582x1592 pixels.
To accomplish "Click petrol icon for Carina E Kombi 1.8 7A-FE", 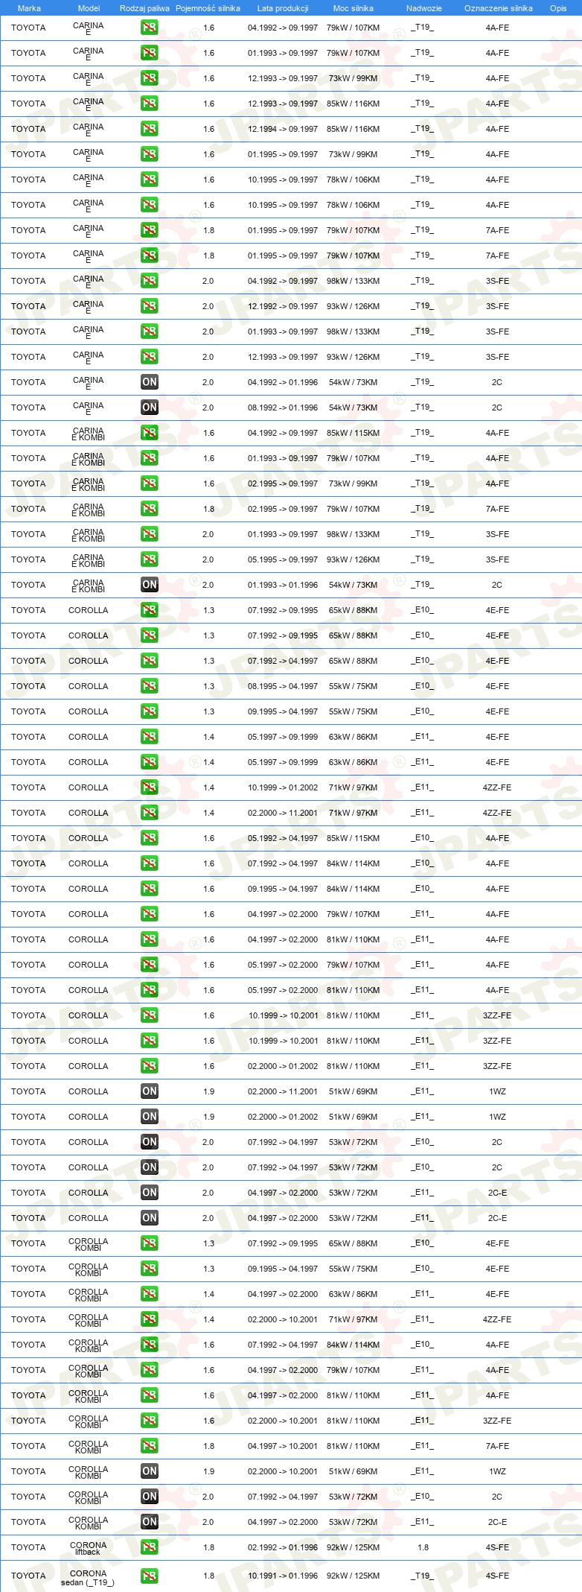I will (x=150, y=509).
